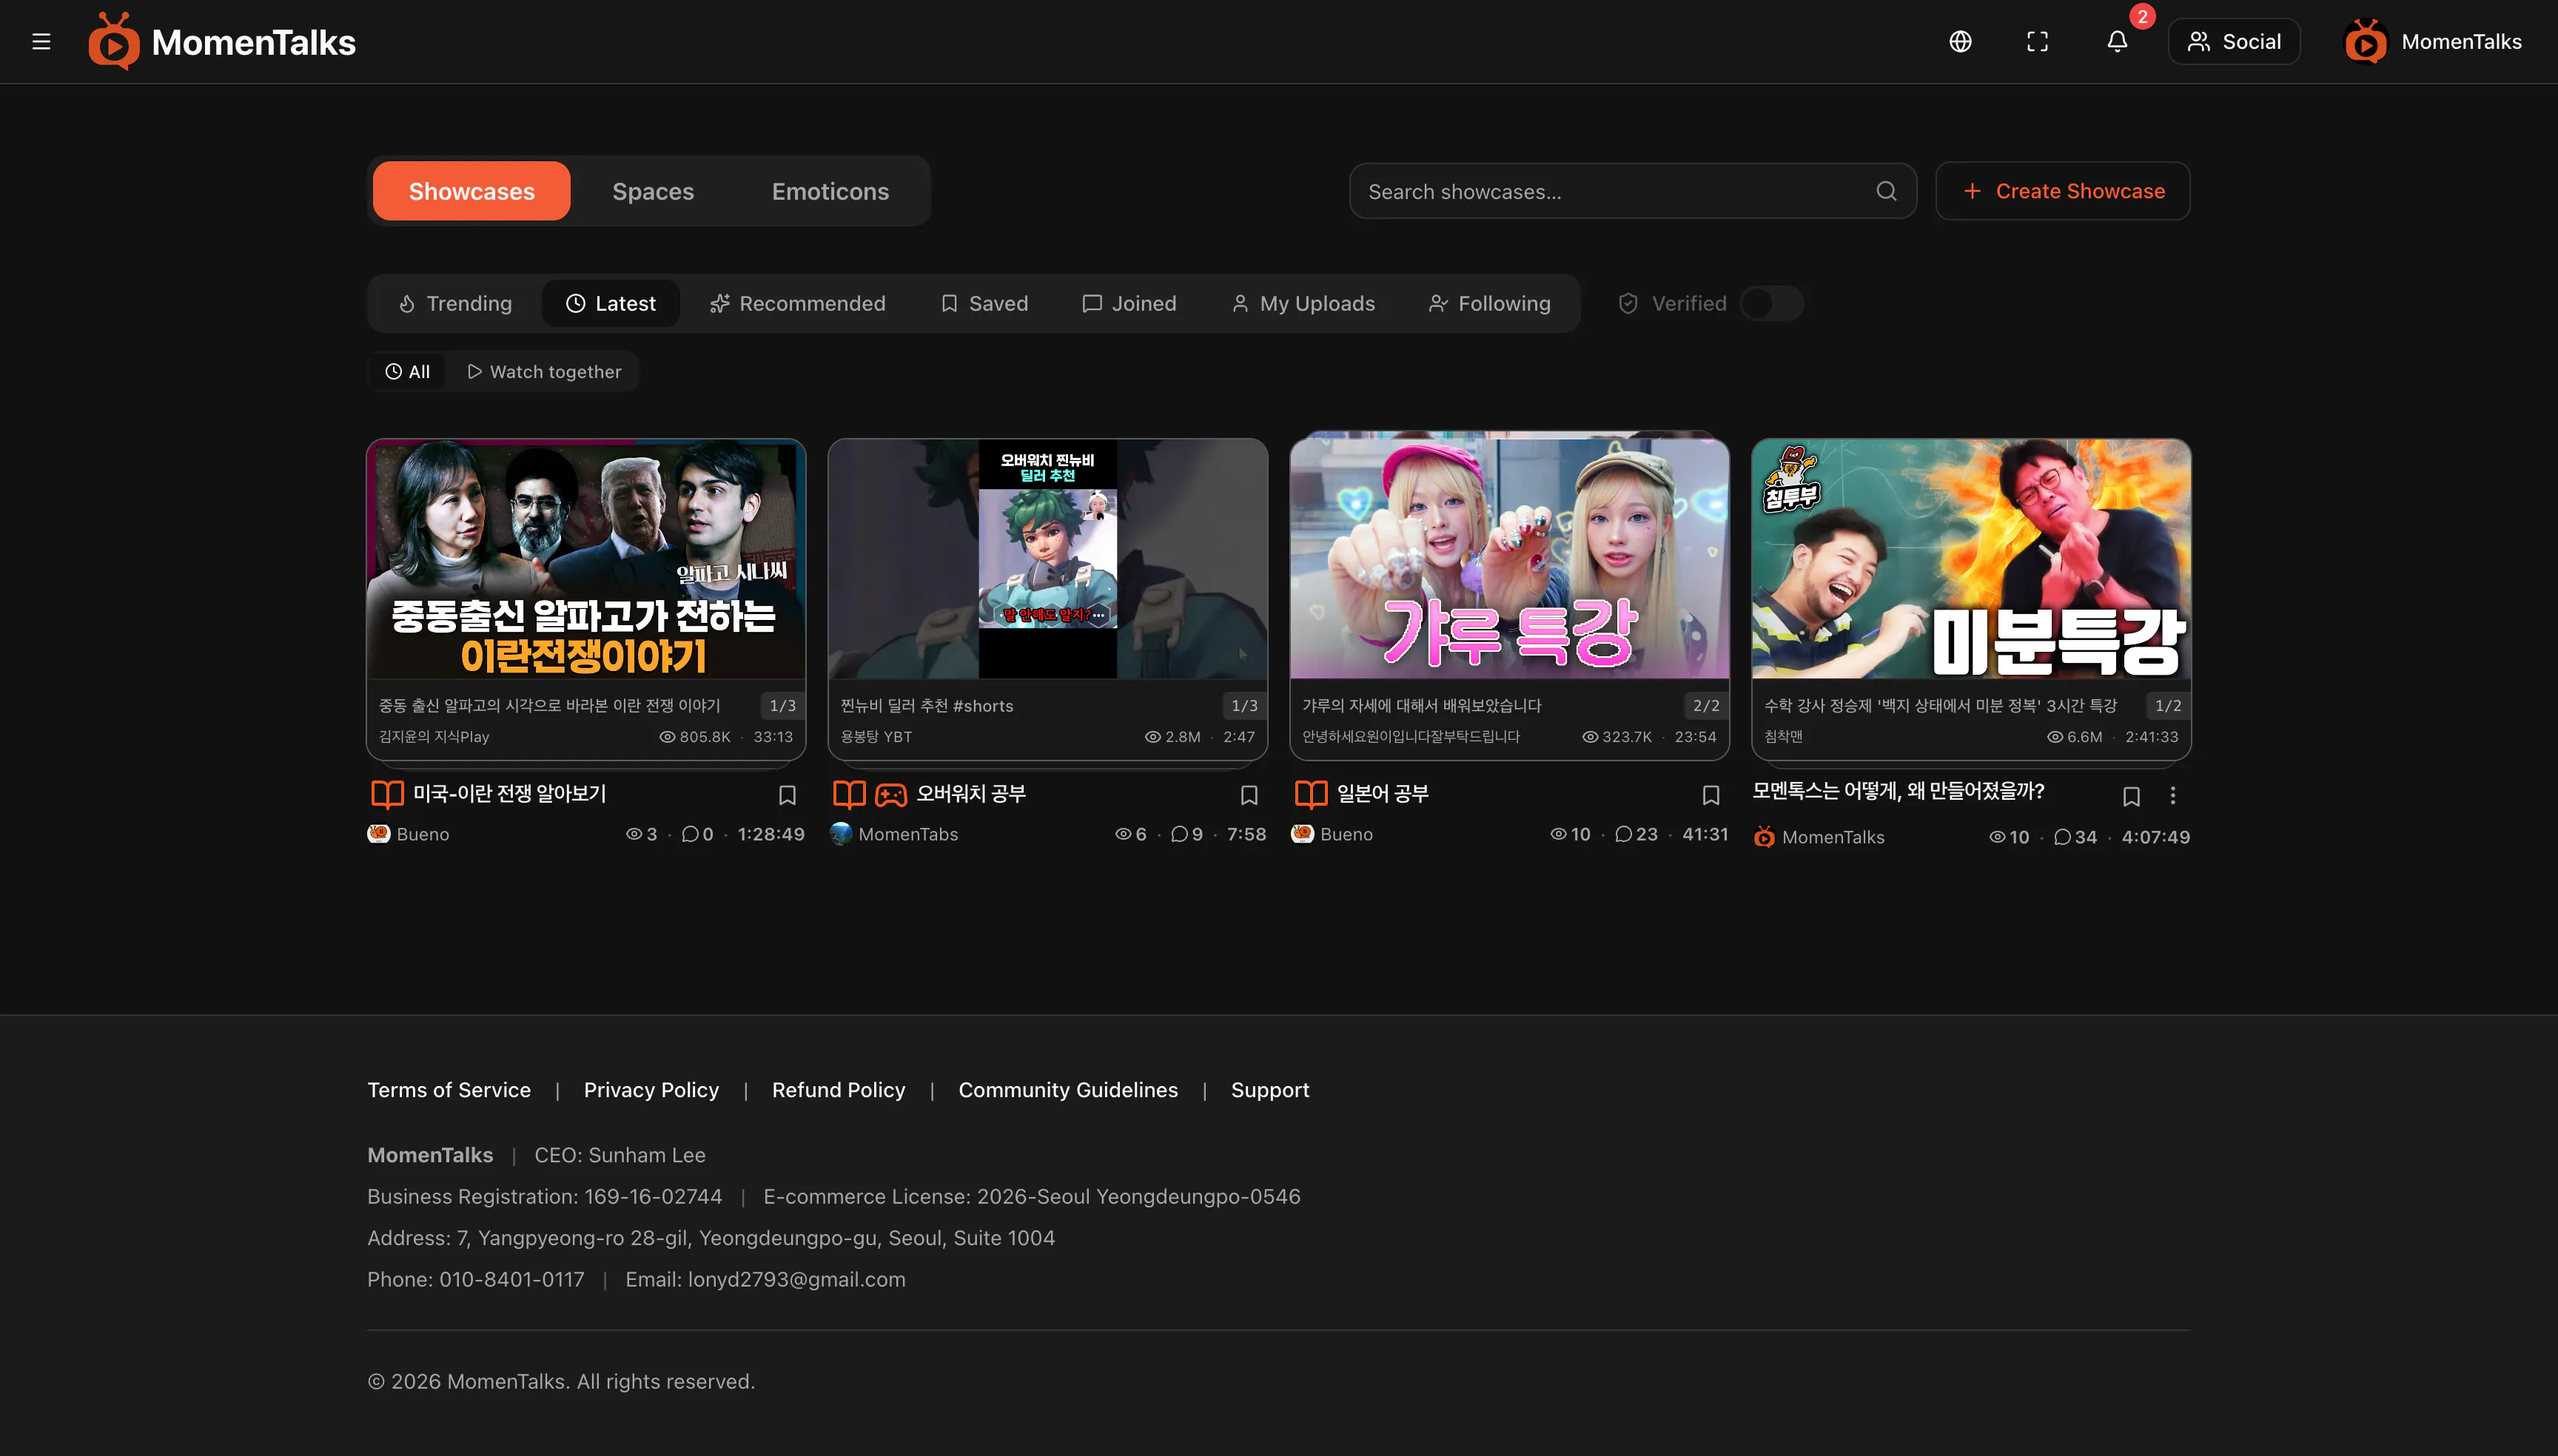2558x1456 pixels.
Task: Open Bueno's avatar under 일본어 공부
Action: 1301,834
